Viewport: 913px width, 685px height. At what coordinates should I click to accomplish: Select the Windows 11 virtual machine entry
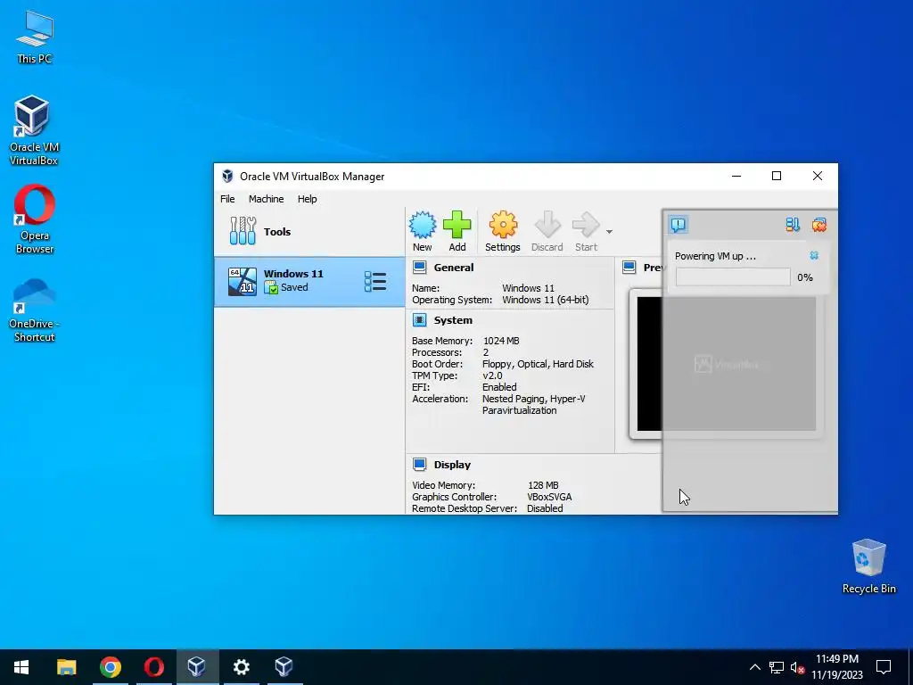click(x=309, y=282)
